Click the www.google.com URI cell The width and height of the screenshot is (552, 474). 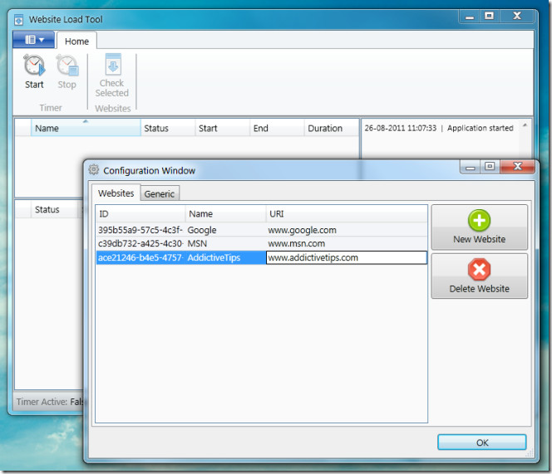(347, 230)
